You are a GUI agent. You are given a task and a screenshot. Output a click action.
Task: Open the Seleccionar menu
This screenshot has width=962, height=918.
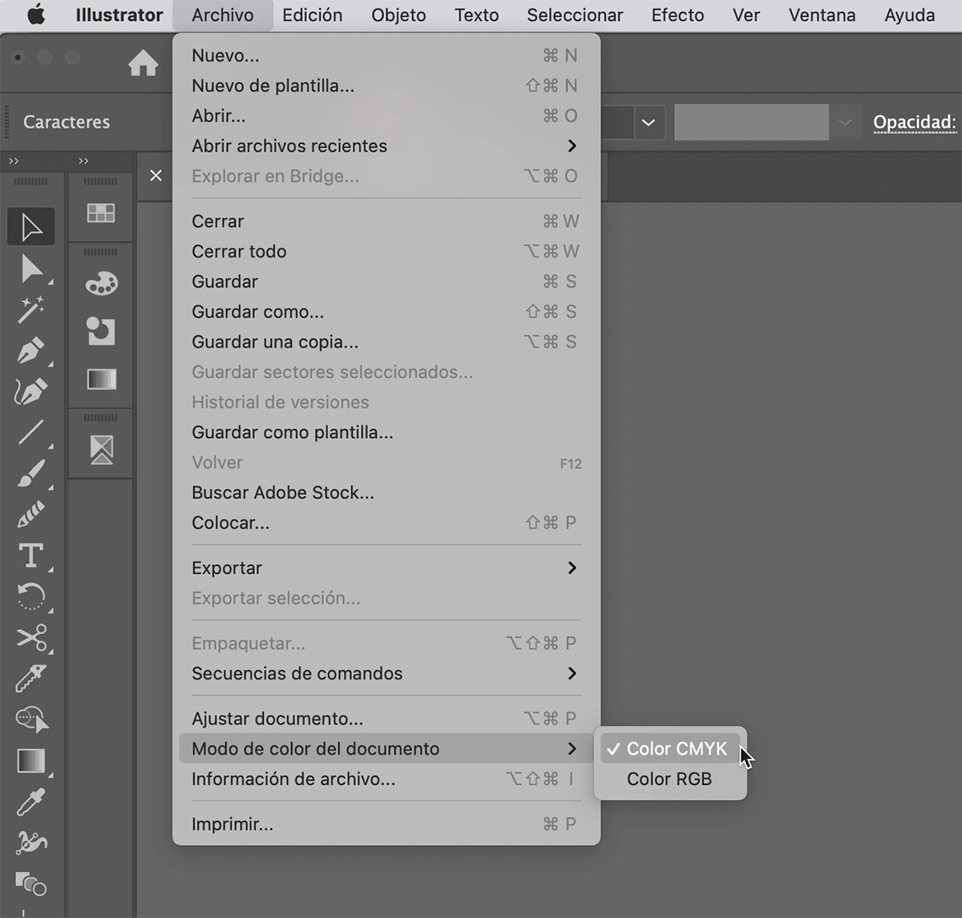[x=575, y=15]
